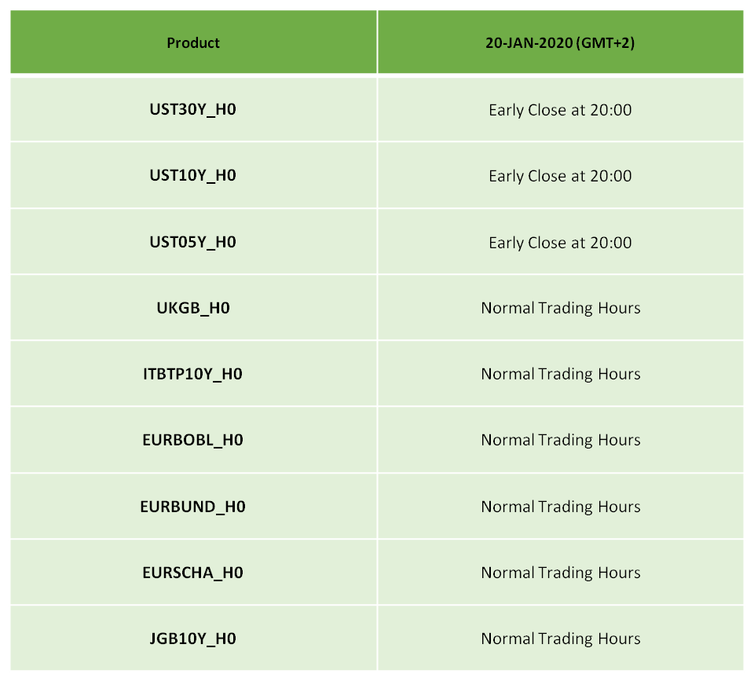
Task: Select the JGB10Y_H0 product cell
Action: (193, 639)
